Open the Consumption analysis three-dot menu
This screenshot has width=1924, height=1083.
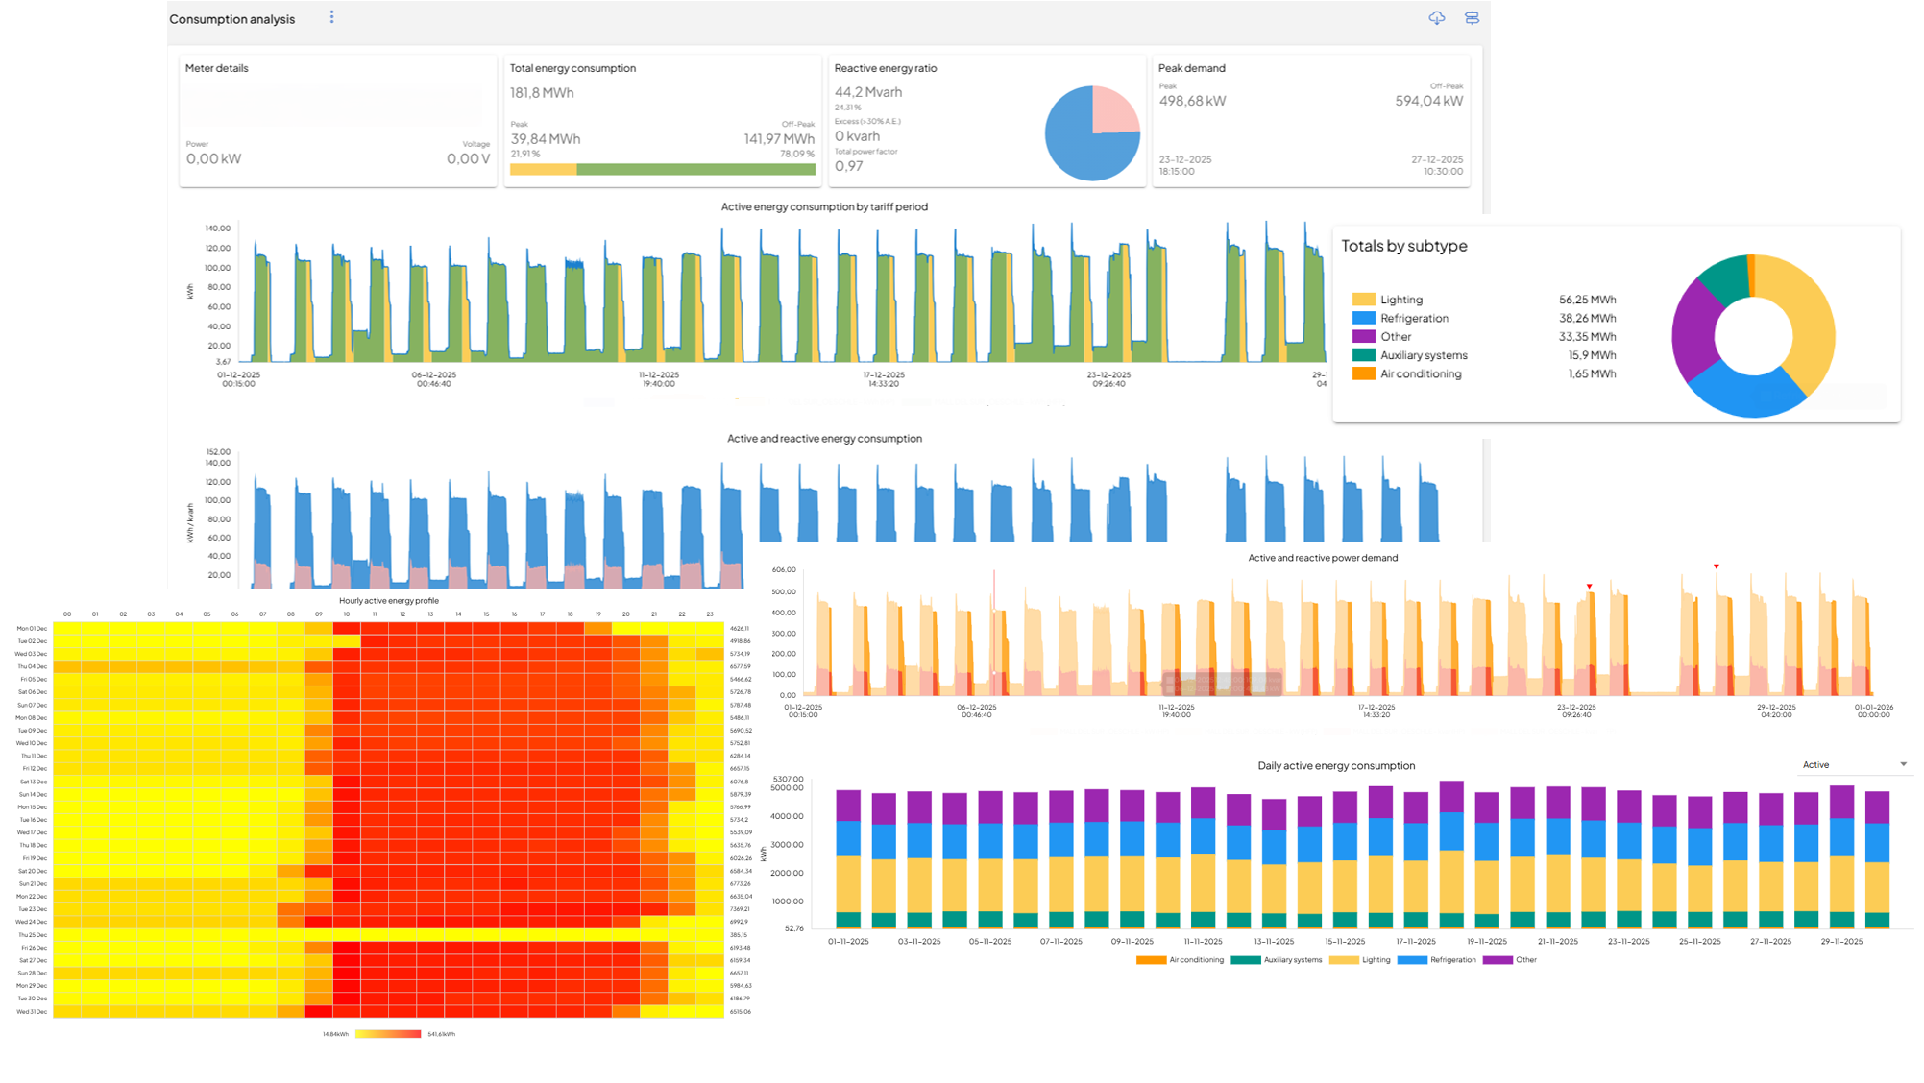pos(331,17)
